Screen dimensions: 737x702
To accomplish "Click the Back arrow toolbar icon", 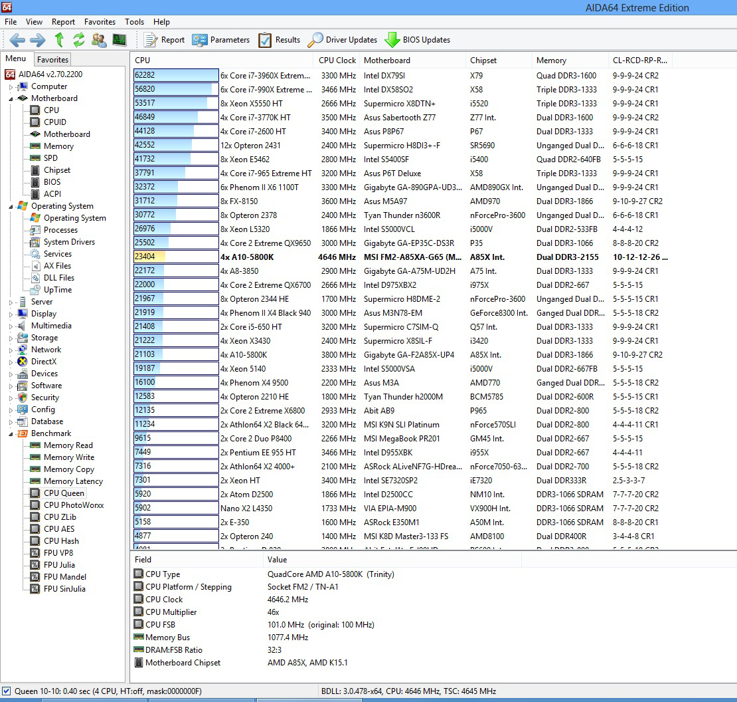I will coord(17,40).
